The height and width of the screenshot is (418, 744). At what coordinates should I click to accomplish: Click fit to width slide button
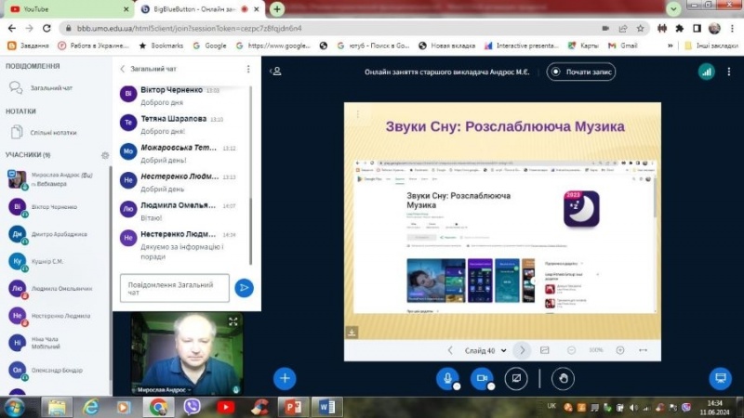coord(643,350)
